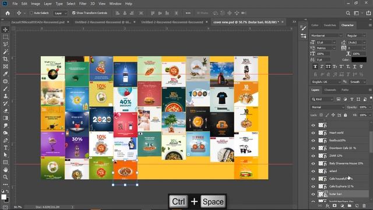Select the Rectangular Marquee tool

click(5, 37)
